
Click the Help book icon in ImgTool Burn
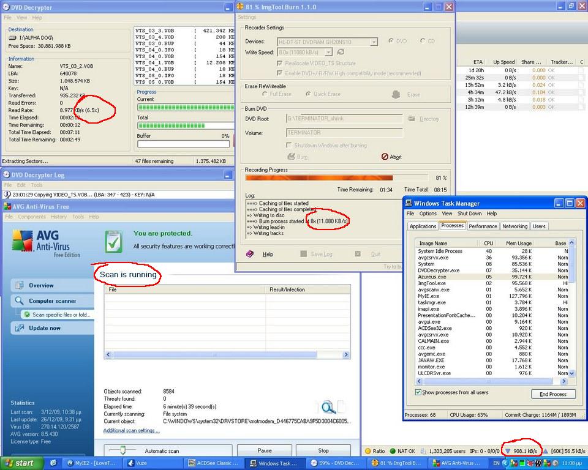[x=250, y=254]
